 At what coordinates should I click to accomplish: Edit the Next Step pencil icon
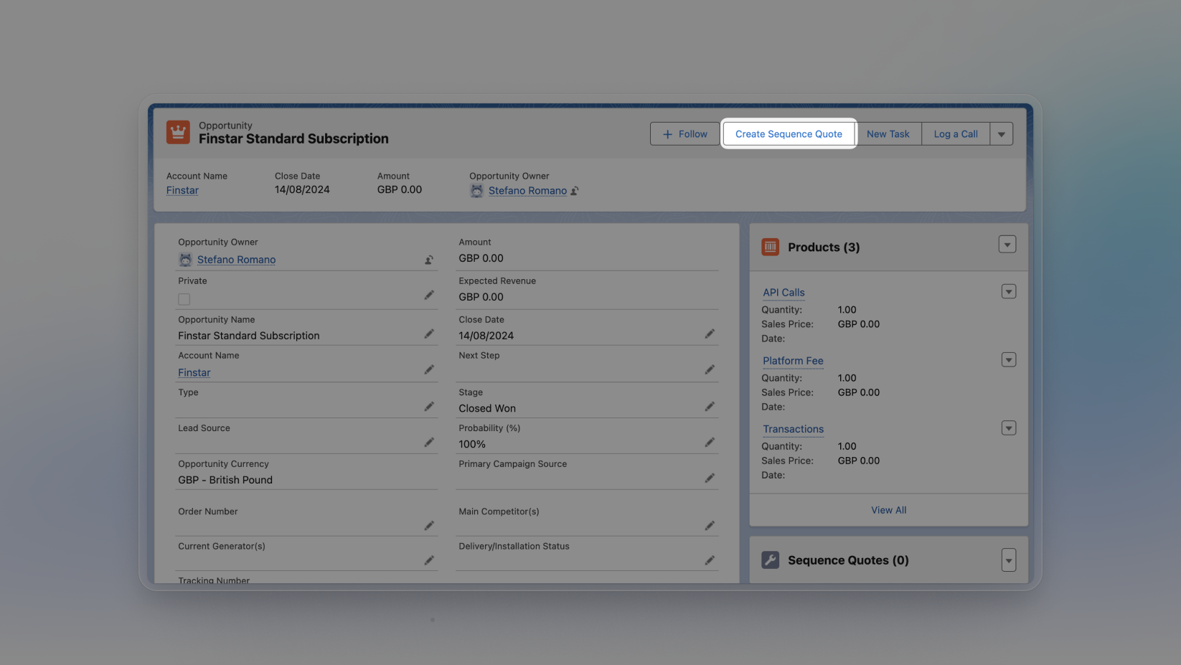(x=710, y=370)
